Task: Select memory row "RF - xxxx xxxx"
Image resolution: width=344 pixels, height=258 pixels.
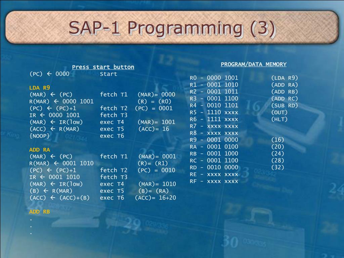Action: coord(214,181)
